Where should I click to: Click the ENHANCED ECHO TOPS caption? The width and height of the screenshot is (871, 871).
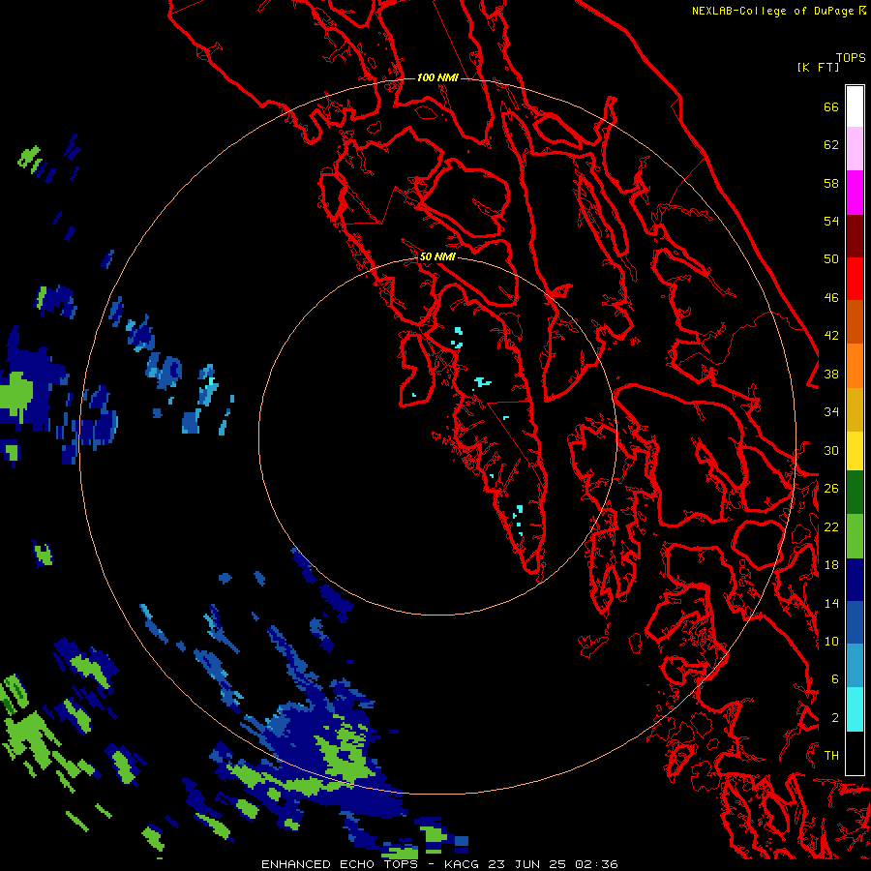click(x=339, y=864)
